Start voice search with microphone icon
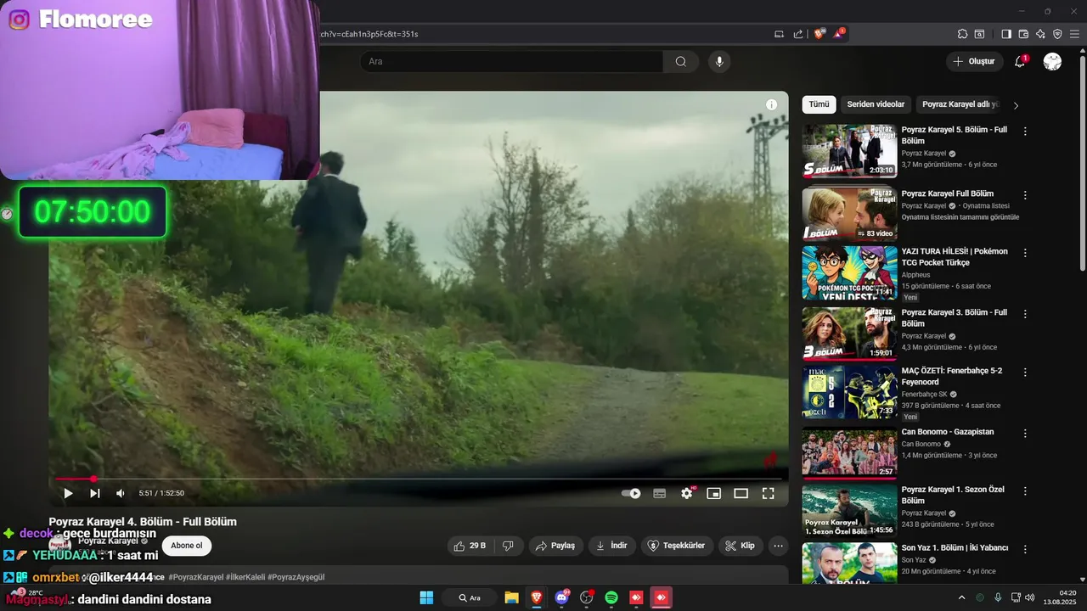Image resolution: width=1087 pixels, height=611 pixels. 719,61
